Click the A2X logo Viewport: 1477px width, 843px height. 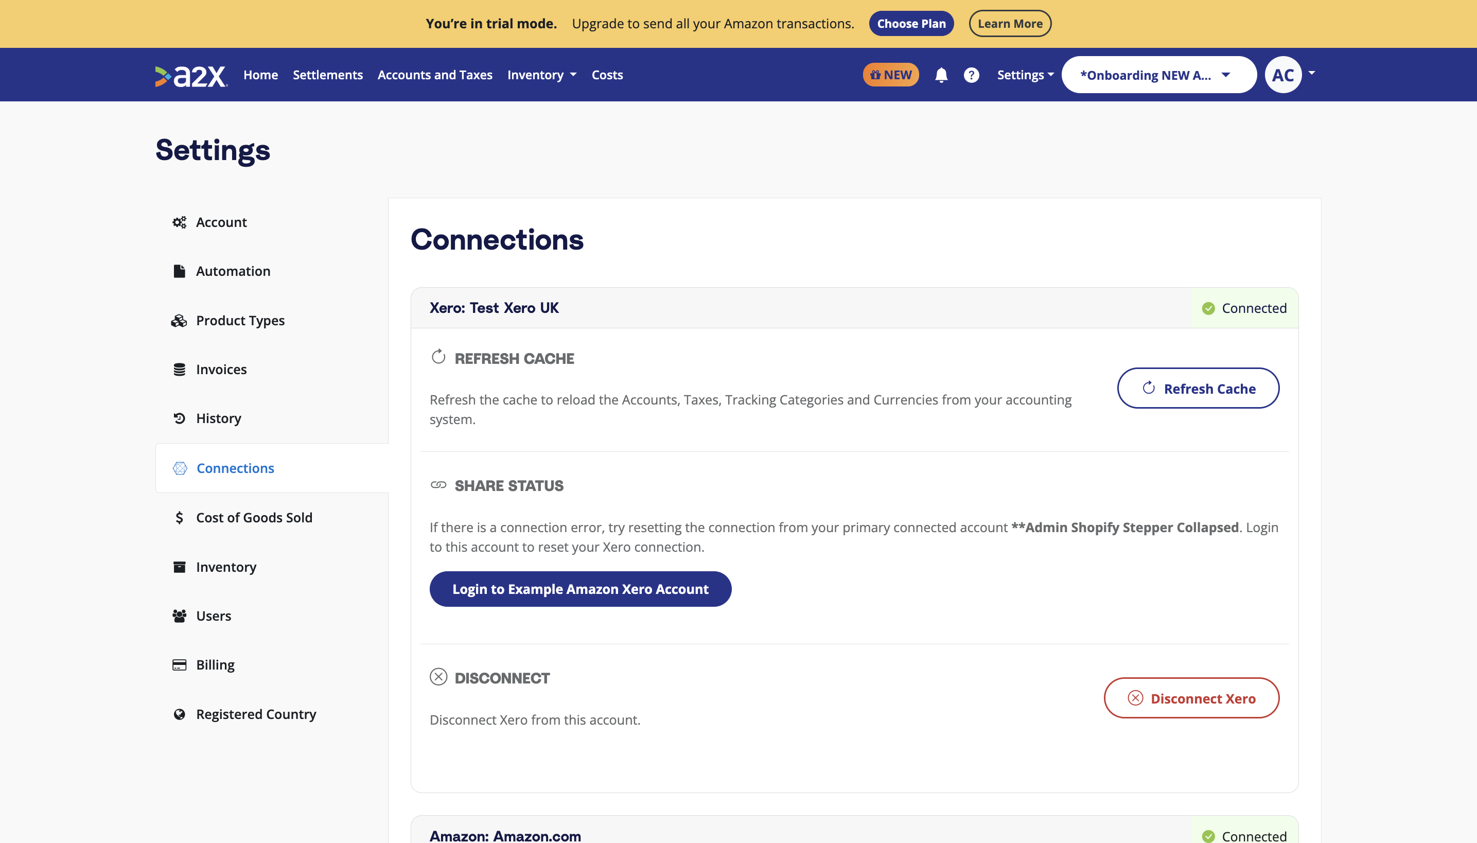191,75
